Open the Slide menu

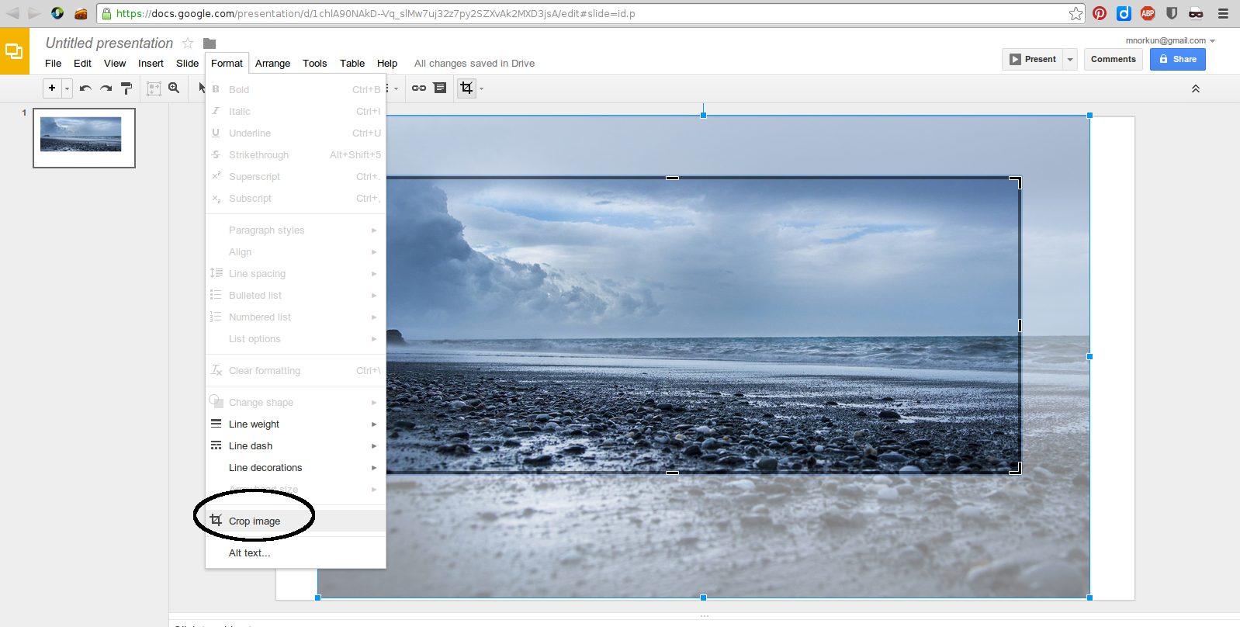(x=187, y=64)
